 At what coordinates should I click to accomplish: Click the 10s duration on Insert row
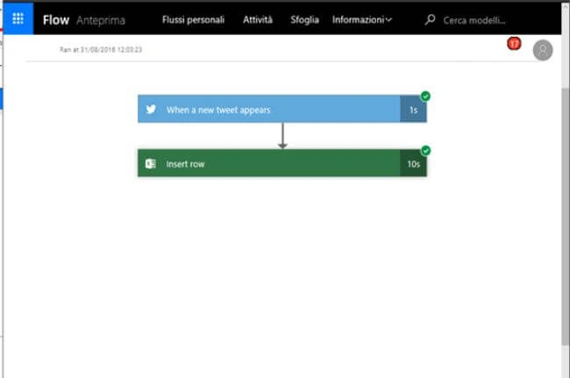click(x=413, y=164)
